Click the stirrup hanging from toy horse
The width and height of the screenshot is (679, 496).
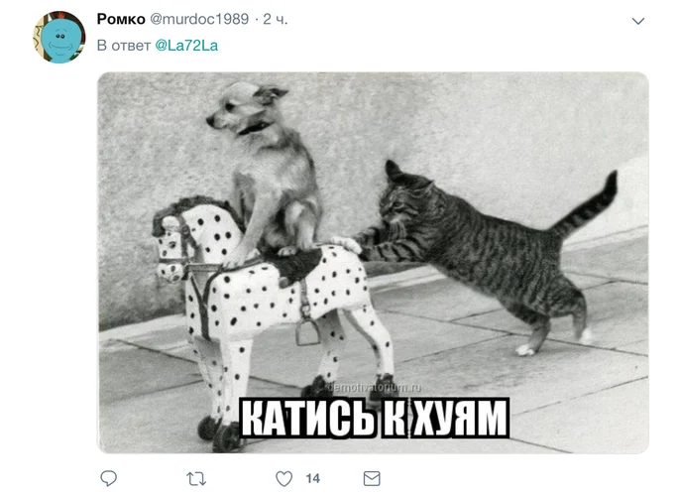pyautogui.click(x=308, y=332)
